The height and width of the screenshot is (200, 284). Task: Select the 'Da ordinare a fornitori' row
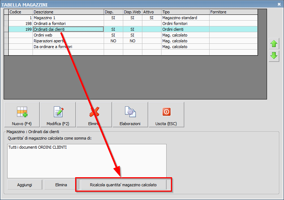click(x=133, y=47)
